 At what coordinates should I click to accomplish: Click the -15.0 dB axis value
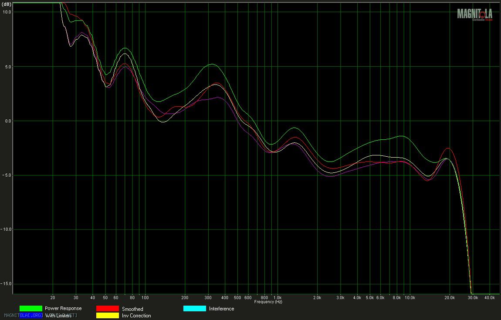(x=6, y=284)
